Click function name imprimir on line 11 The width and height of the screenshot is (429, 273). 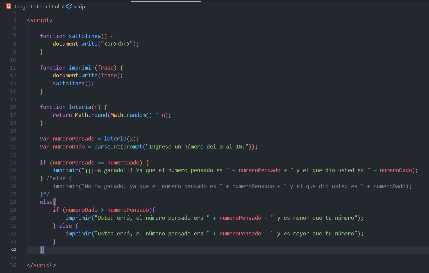82,68
